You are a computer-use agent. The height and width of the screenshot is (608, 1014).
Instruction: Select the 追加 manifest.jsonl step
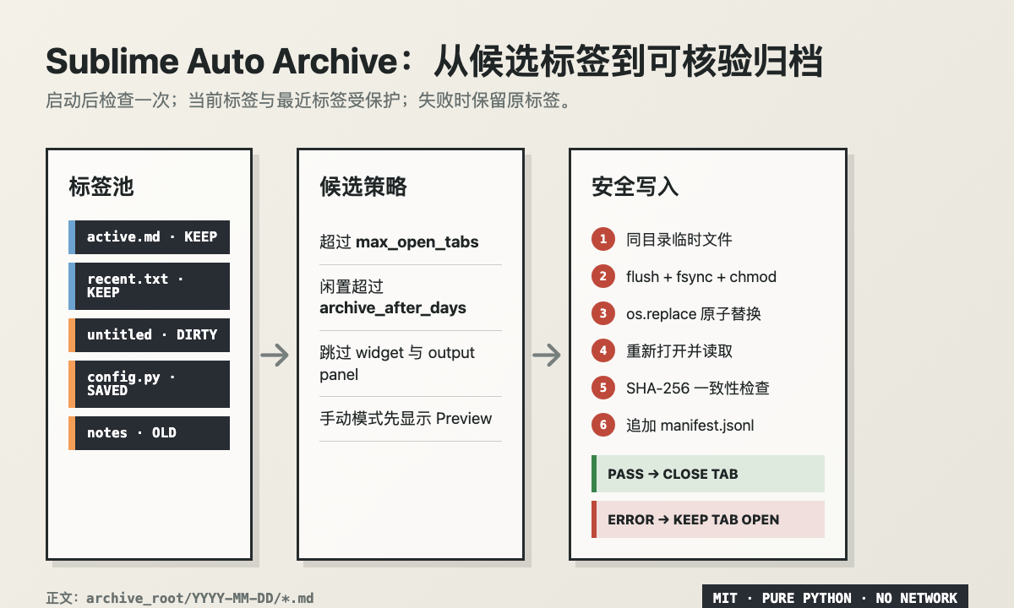pos(690,426)
